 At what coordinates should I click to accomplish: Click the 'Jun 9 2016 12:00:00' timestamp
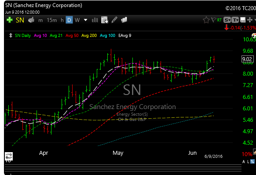pos(22,12)
